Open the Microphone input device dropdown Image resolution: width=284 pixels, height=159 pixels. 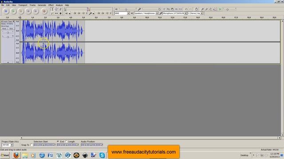[x=174, y=13]
